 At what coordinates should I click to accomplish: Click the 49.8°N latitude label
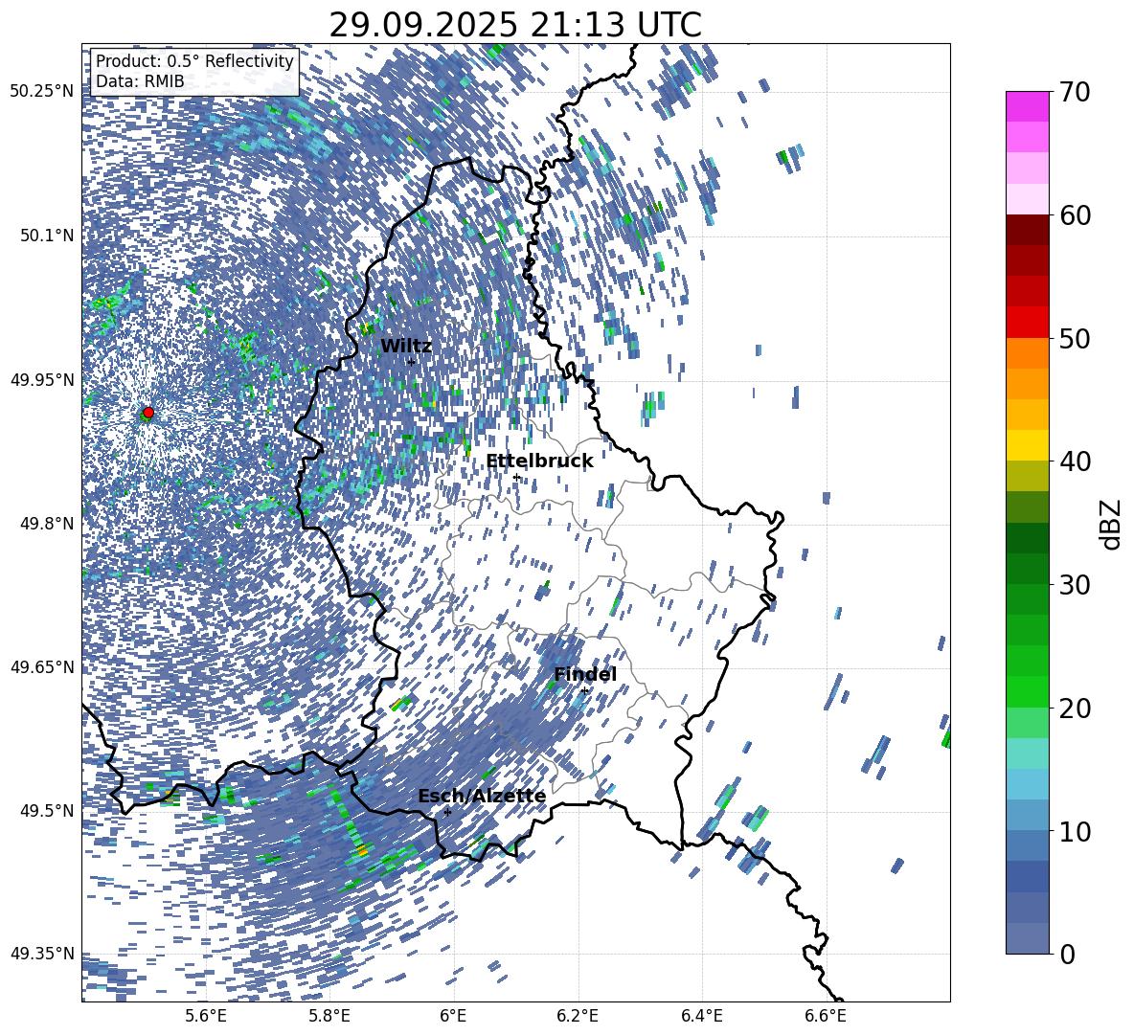click(x=47, y=524)
